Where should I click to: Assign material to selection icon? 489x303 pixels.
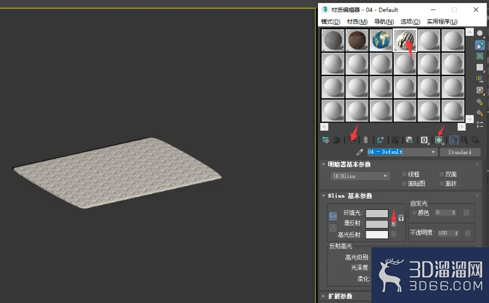[x=352, y=140]
